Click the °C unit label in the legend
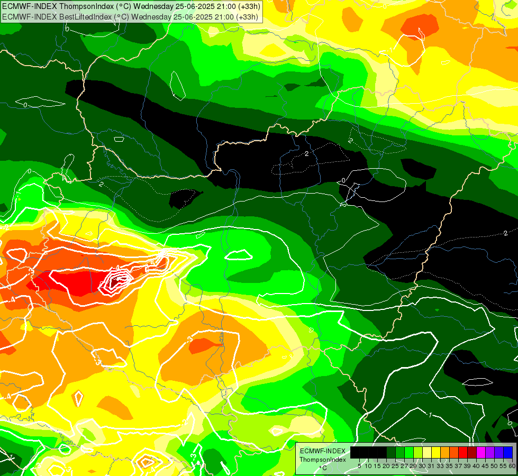The height and width of the screenshot is (476, 518). coord(323,468)
